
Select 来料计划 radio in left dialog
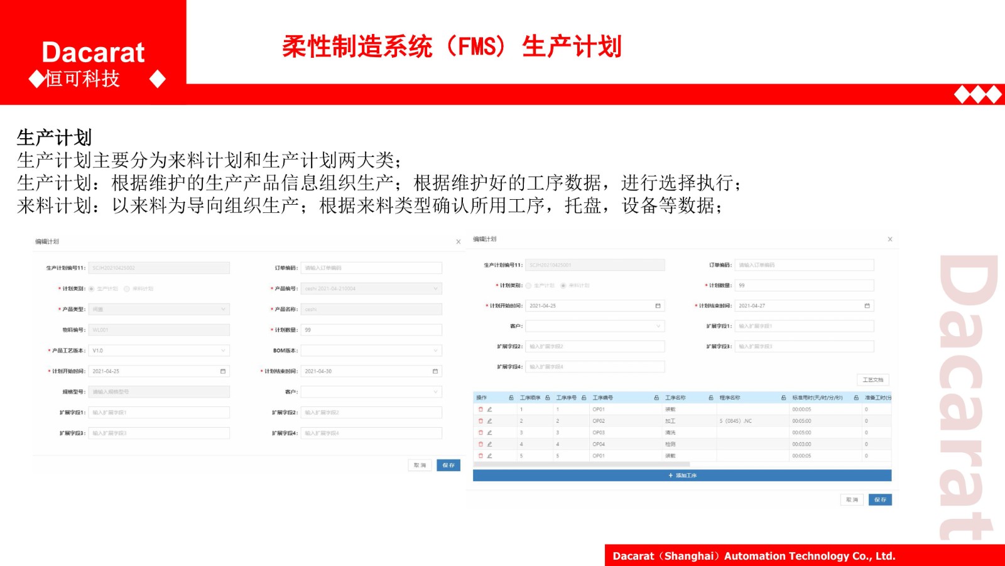click(x=127, y=289)
